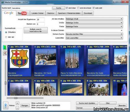Image resolution: width=130 pixels, height=112 pixels.
Task: Toggle the 'and clear' checkbox
Action: pos(67,8)
